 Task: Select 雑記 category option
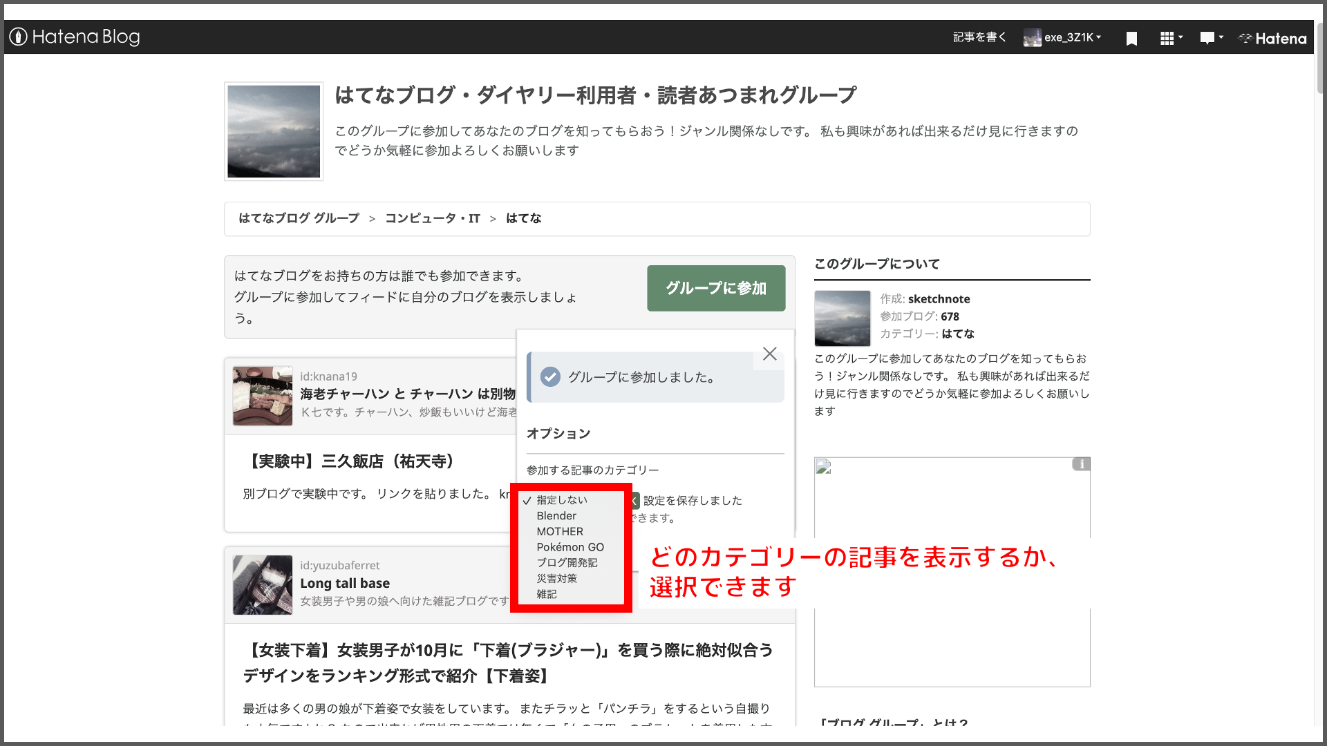(547, 594)
